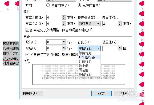Click the paragraph preview box
Viewport: 154px width, 105px height.
[79, 75]
